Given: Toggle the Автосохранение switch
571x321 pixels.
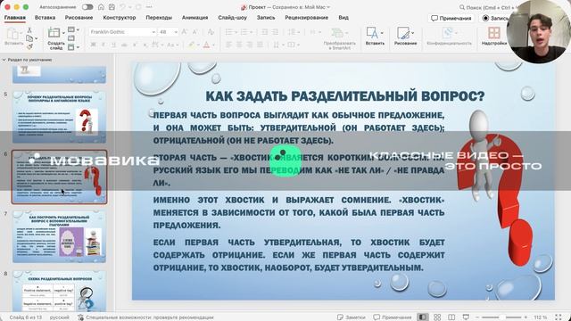Looking at the screenshot, I should coord(87,7).
